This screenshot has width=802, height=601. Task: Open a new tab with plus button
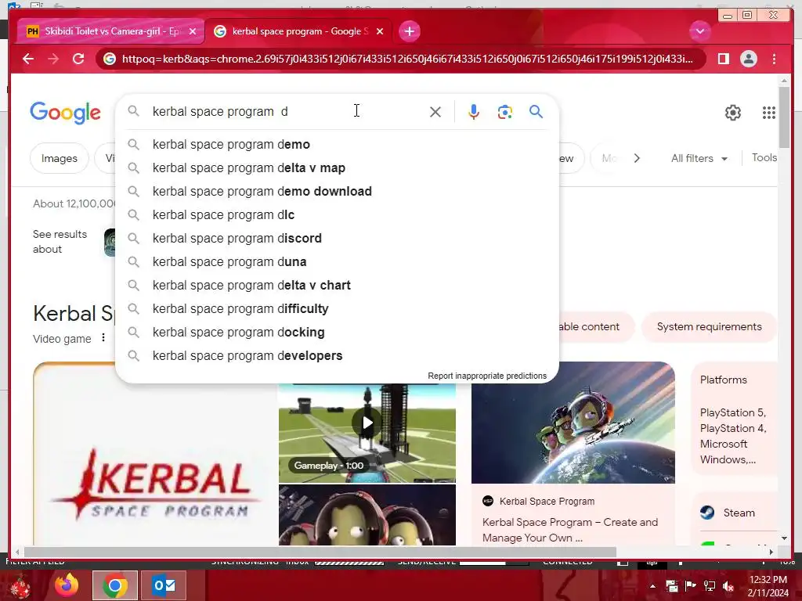tap(409, 31)
